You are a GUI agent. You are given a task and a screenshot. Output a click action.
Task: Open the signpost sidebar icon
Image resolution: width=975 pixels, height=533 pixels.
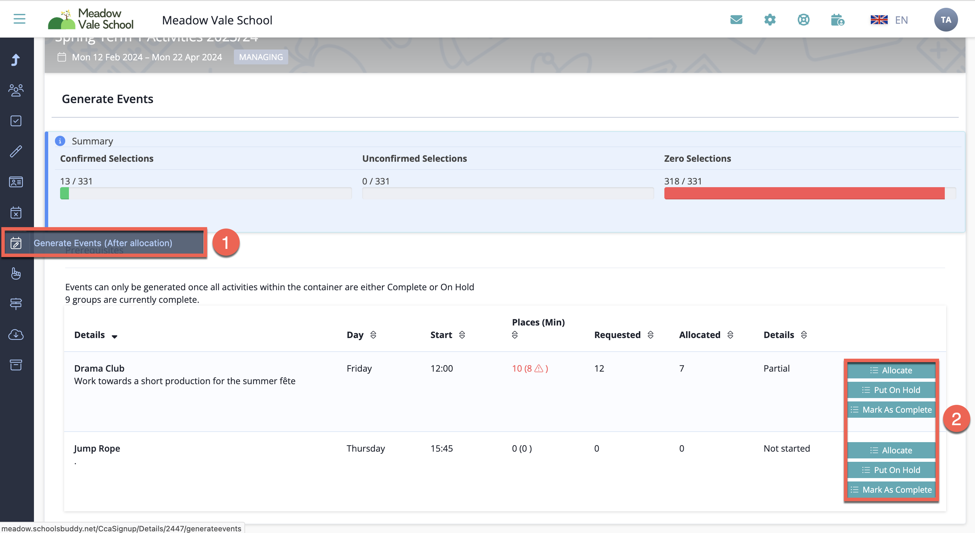tap(16, 303)
